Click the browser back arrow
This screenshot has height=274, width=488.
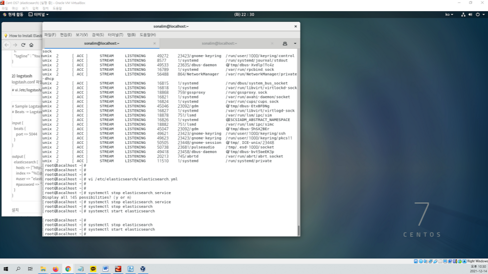point(6,45)
